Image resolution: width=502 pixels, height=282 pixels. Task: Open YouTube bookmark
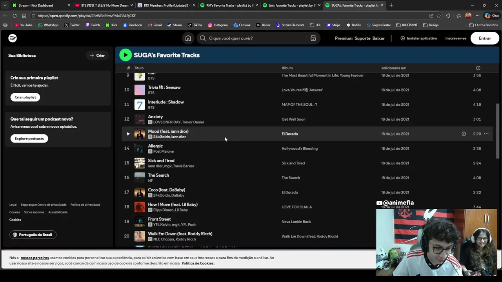pyautogui.click(x=23, y=25)
